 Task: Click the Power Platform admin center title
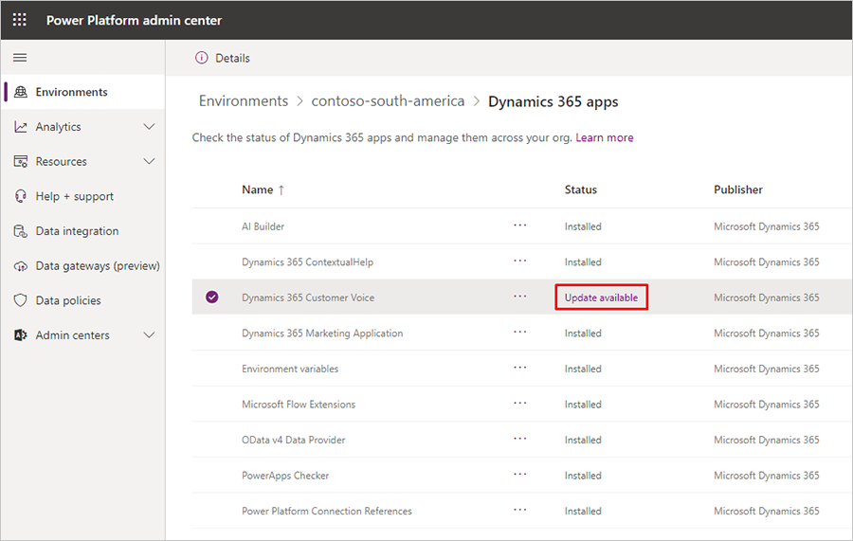[x=134, y=20]
